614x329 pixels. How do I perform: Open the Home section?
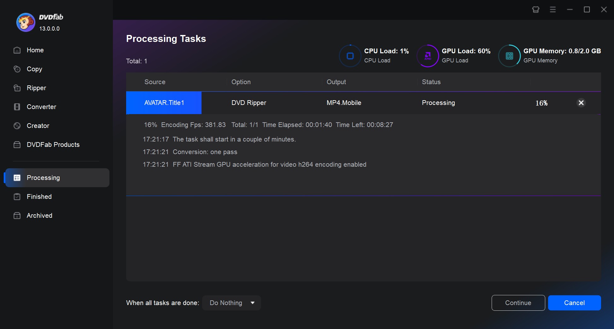click(x=57, y=50)
